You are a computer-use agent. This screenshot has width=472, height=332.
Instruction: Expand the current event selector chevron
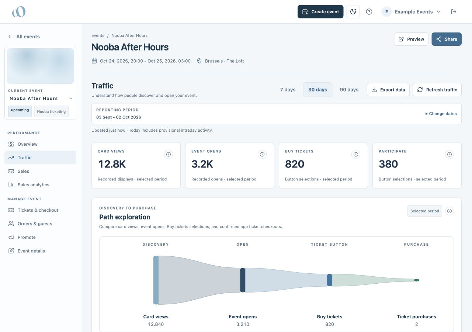pos(70,98)
